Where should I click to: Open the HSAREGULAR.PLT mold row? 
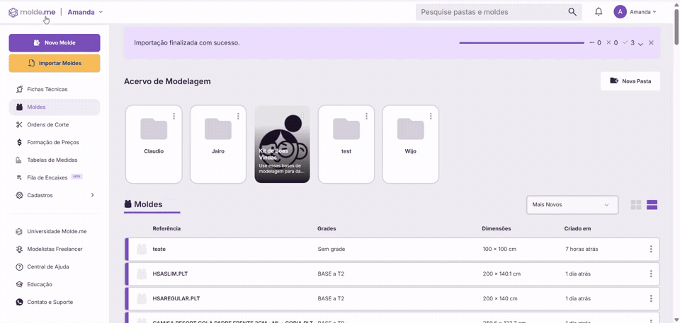[x=392, y=298]
